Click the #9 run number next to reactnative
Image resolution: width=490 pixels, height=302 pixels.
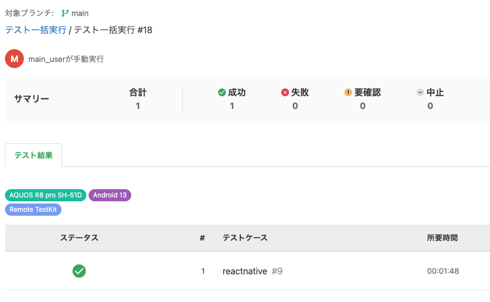[x=277, y=271]
